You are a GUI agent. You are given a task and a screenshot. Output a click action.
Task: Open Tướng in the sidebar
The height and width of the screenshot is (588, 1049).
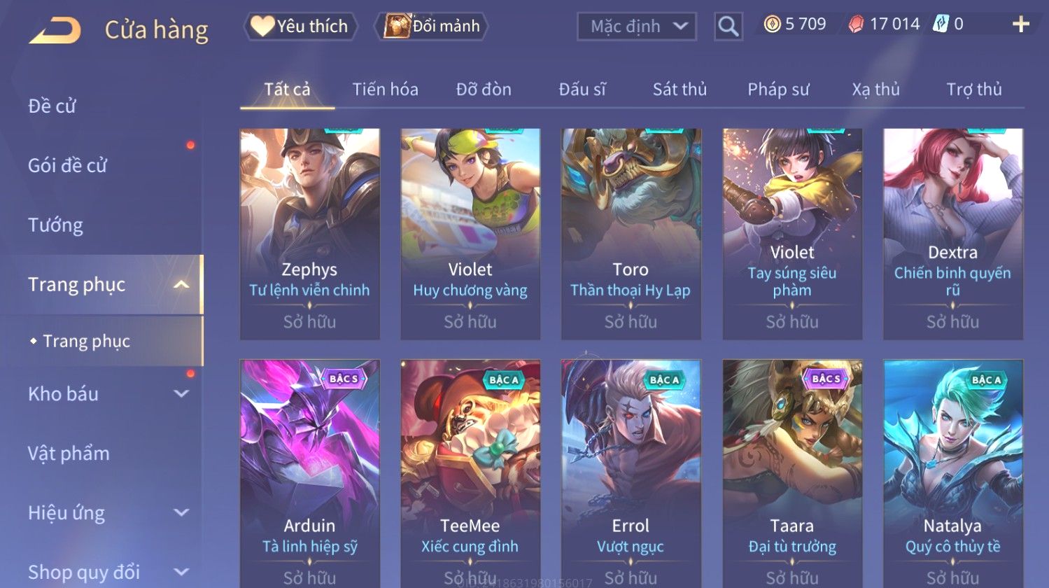(55, 225)
